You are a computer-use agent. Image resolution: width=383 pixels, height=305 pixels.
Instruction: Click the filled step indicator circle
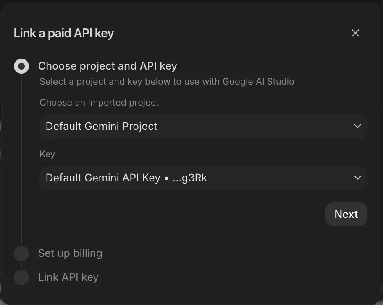coord(21,66)
